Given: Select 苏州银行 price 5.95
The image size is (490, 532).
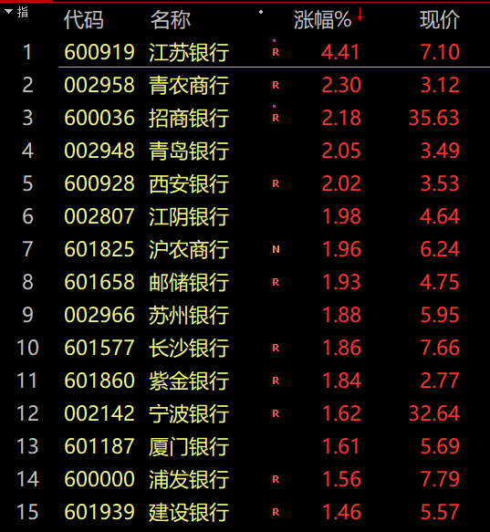Looking at the screenshot, I should (440, 315).
